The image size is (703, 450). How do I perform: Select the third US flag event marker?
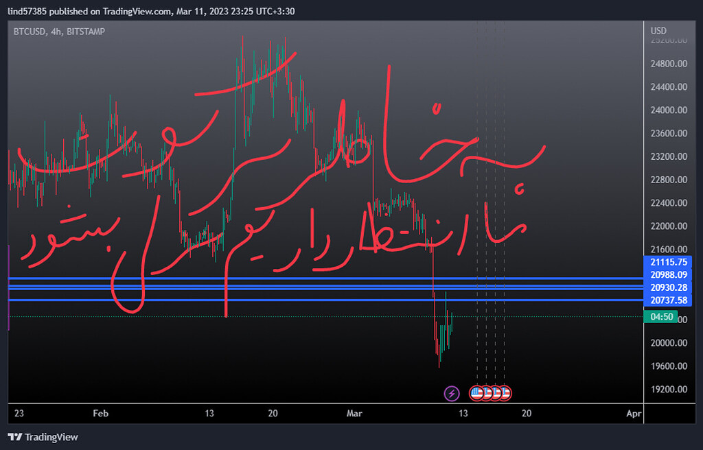495,393
